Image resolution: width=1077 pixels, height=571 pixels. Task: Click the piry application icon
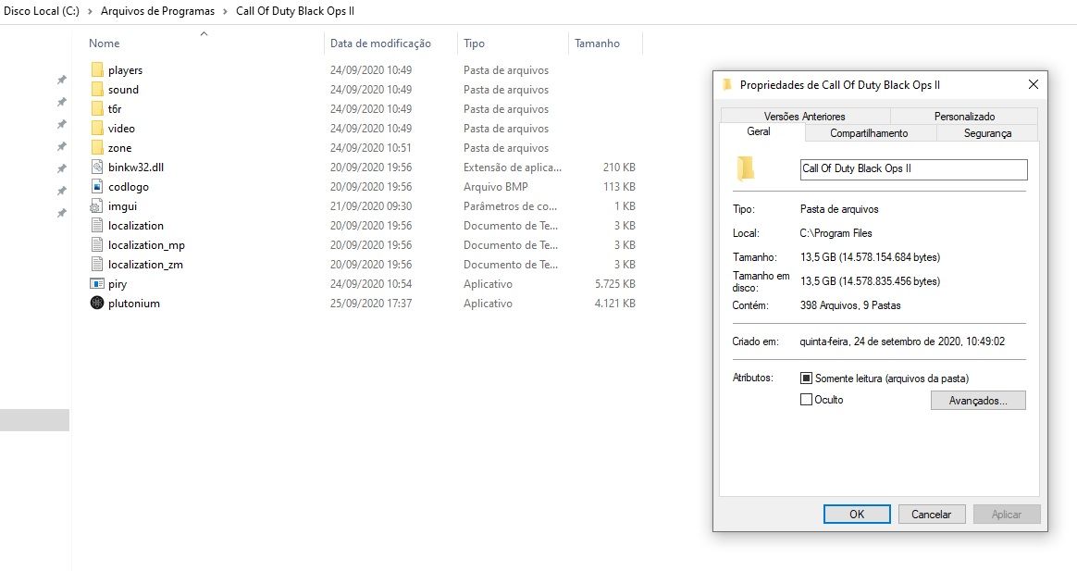(97, 284)
